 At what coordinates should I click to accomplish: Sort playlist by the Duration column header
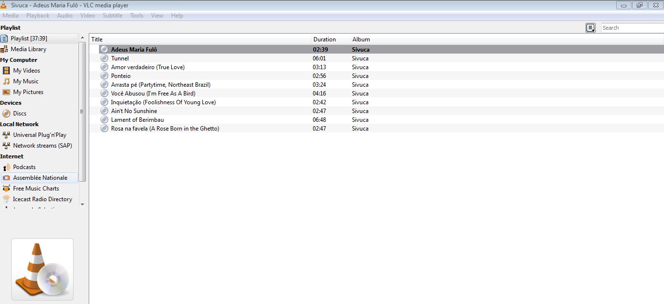(331, 39)
